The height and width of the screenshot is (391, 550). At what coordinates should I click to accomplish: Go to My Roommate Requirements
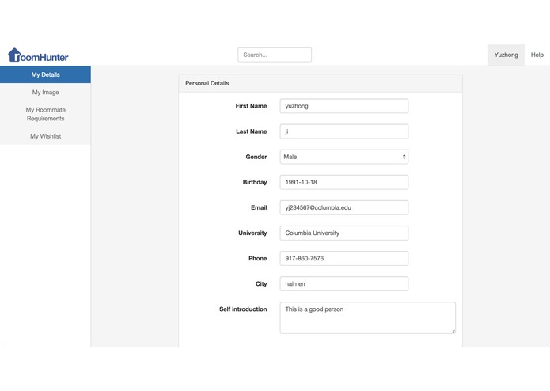[45, 114]
